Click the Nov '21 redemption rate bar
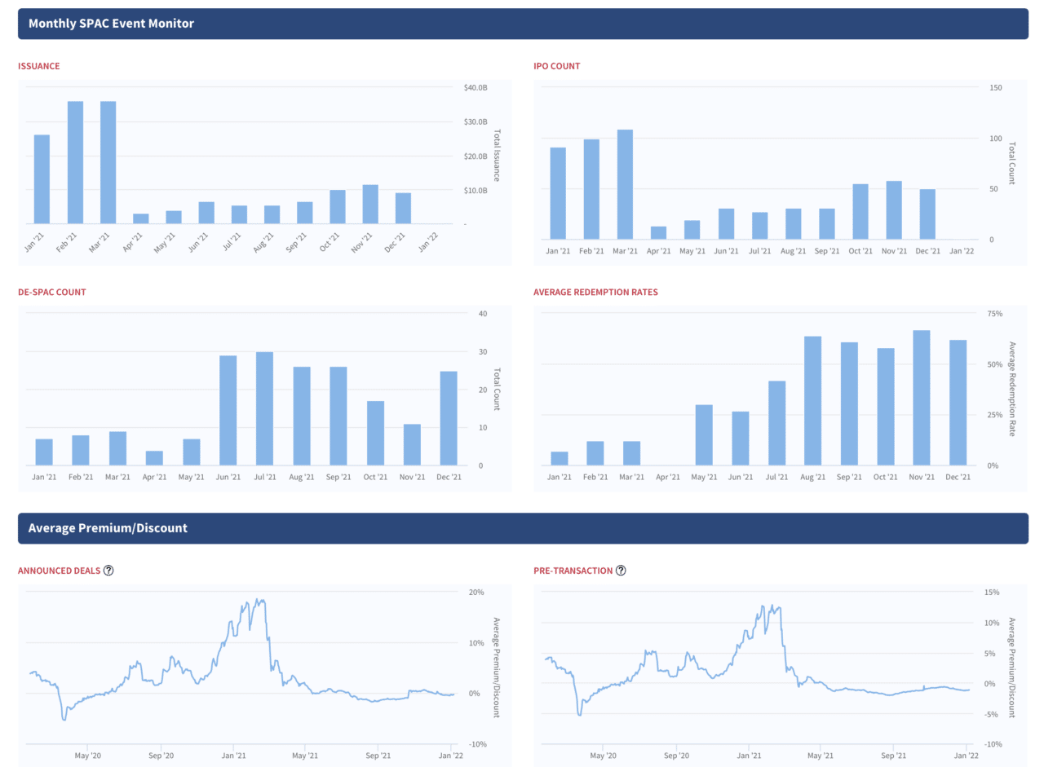1044x767 pixels. point(922,395)
